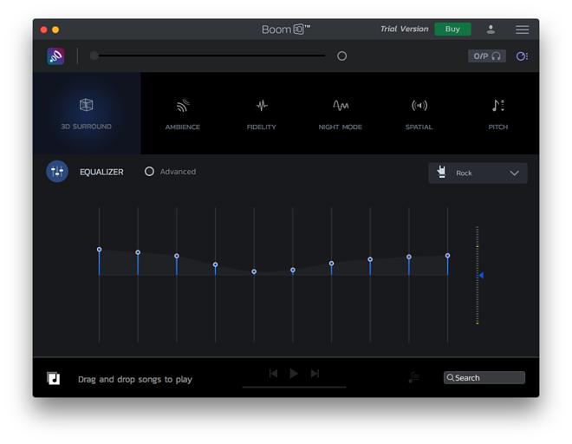Viewport: 572px width, 444px height.
Task: Click the second equalizer band handle
Action: (138, 252)
